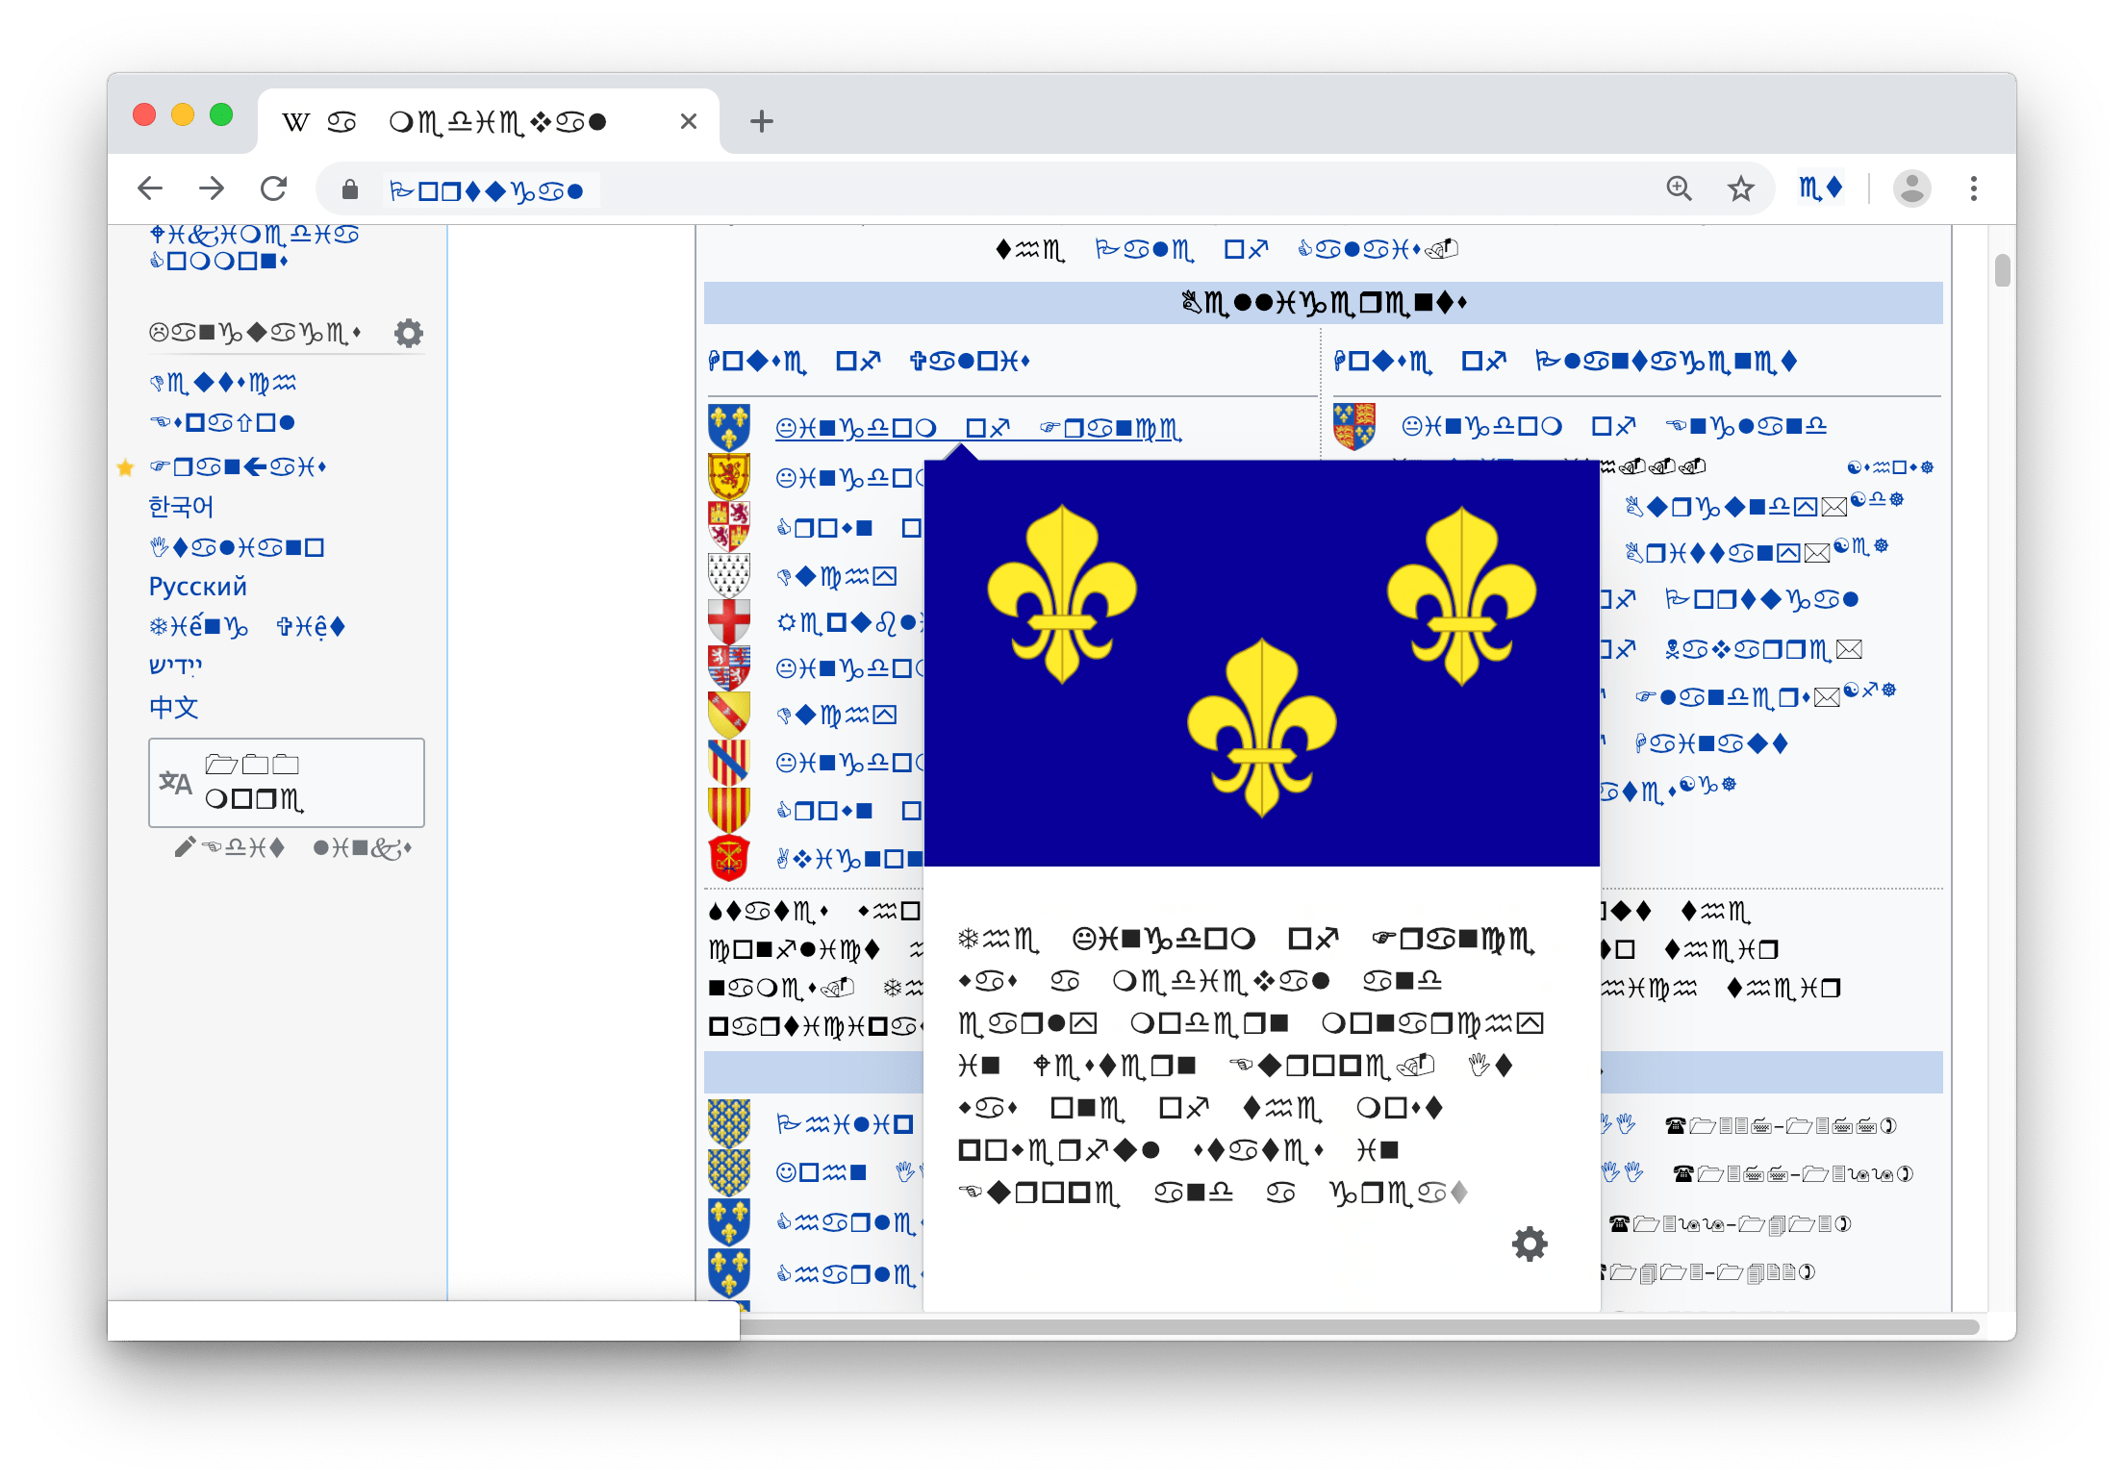Open Languages settings gear in sidebar
Screen dimensions: 2124x1483
coord(409,334)
